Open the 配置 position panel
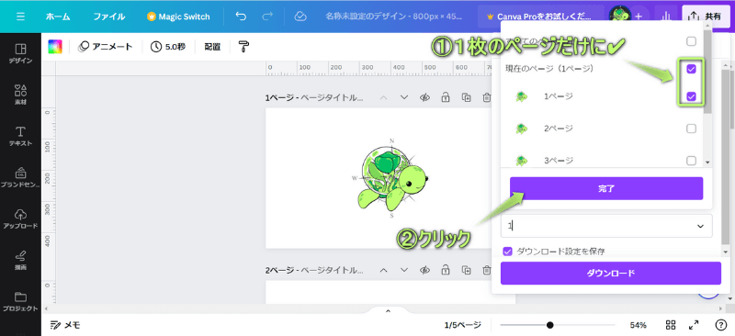 (x=212, y=47)
